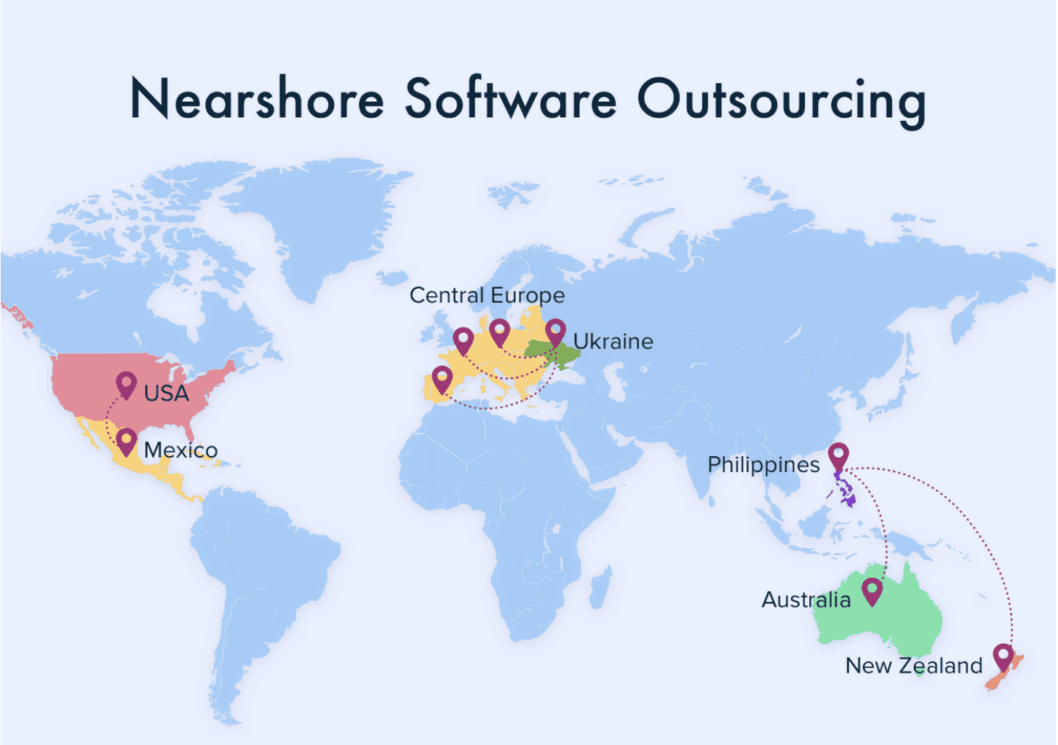The image size is (1058, 745).
Task: Click the Philippines location pin
Action: coord(839,458)
